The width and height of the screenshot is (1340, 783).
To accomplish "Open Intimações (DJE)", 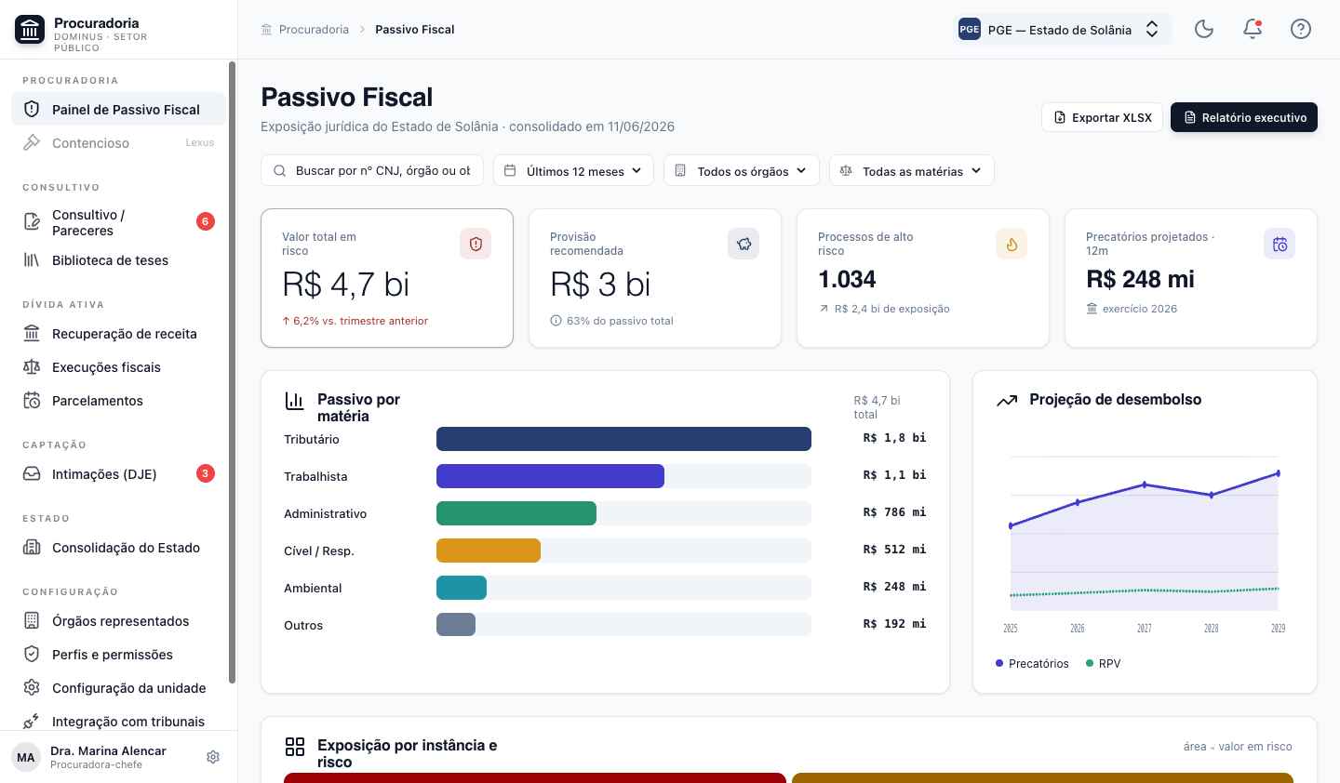I will [x=118, y=474].
